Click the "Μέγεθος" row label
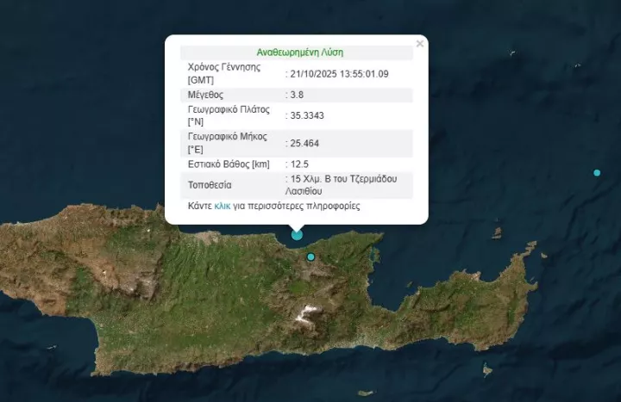Viewport: 621px width, 402px height. tap(205, 94)
